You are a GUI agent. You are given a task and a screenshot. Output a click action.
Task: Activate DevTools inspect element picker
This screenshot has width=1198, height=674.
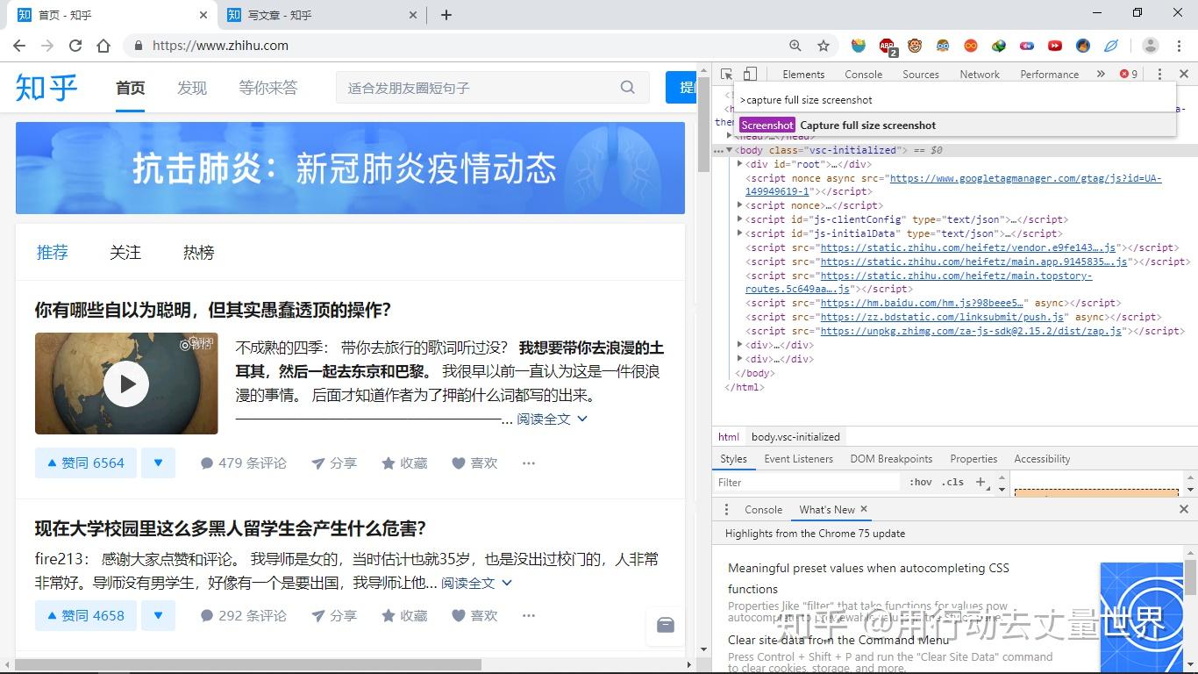(726, 74)
